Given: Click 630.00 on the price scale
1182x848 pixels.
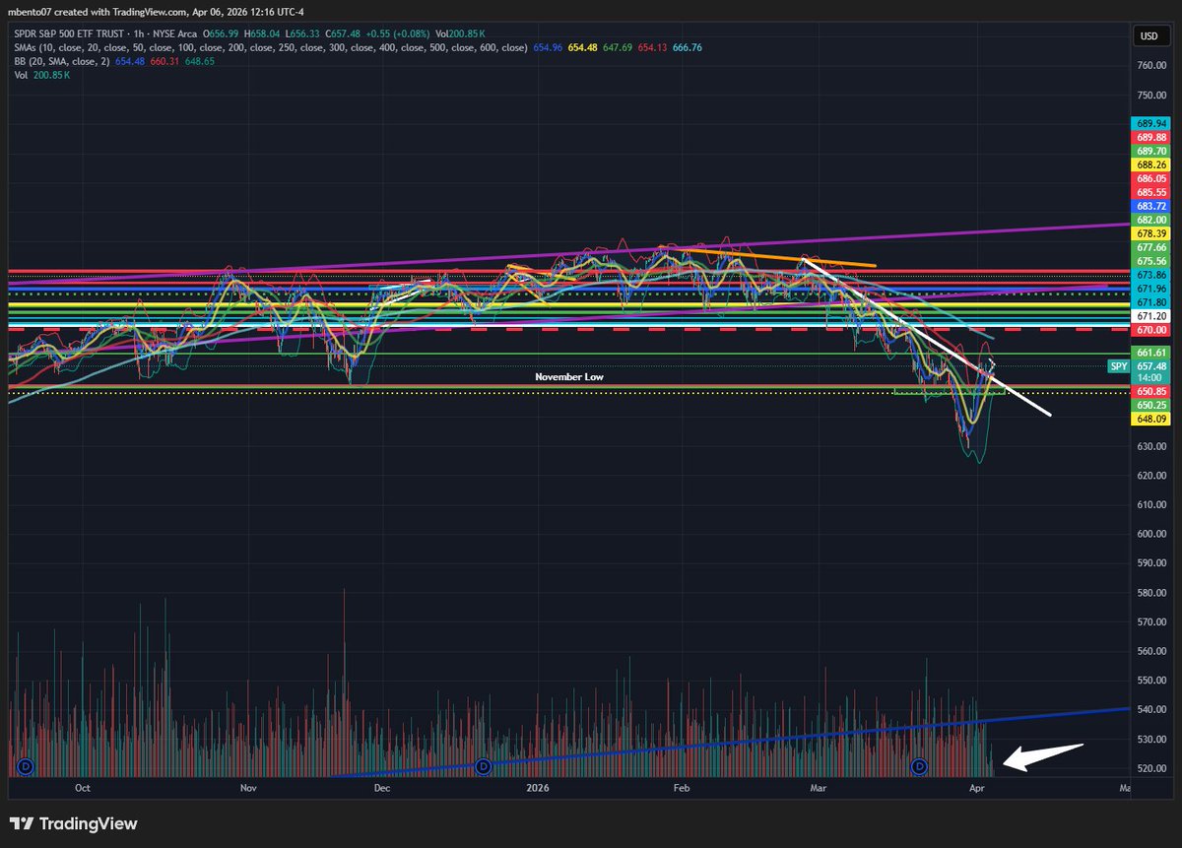Looking at the screenshot, I should [x=1151, y=446].
